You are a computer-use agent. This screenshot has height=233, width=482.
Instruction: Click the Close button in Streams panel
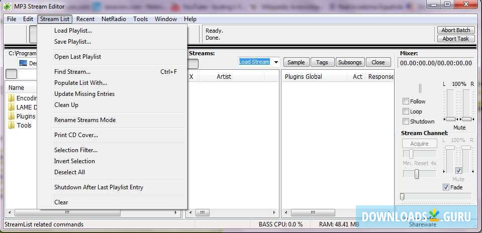pyautogui.click(x=378, y=62)
